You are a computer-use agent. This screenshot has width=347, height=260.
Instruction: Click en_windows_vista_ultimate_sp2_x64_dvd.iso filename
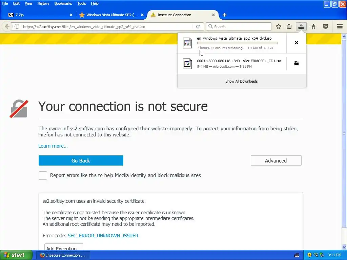234,38
